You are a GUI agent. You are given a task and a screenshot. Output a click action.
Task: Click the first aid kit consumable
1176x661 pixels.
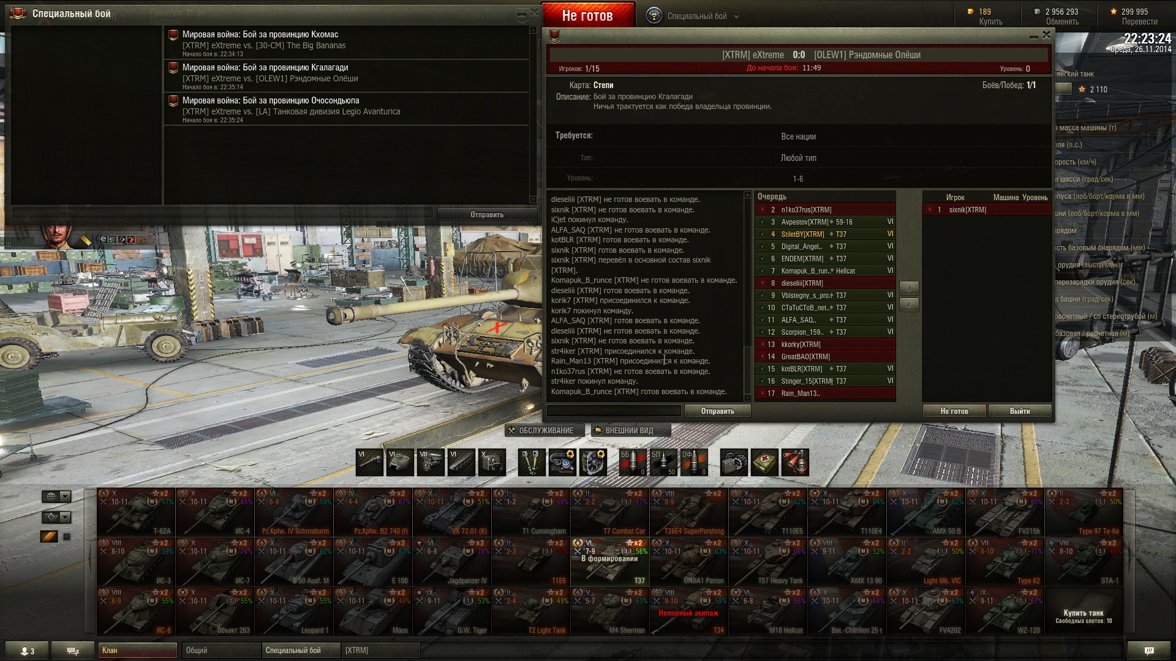point(764,462)
